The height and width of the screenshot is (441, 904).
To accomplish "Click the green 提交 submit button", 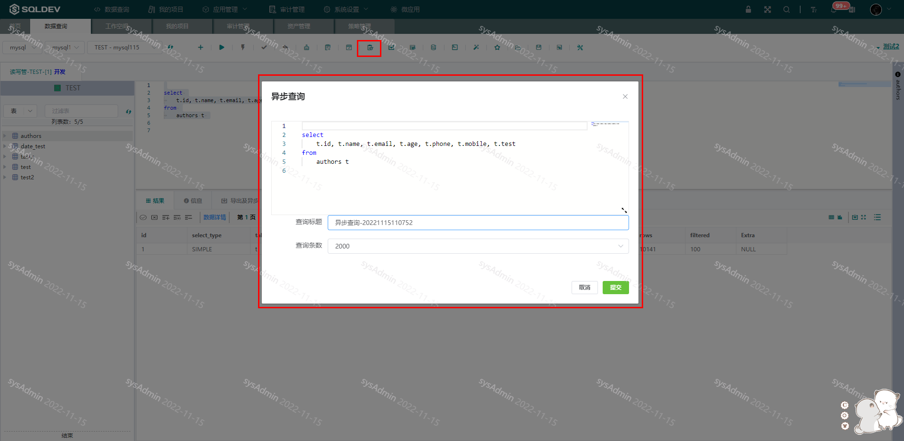I will [x=616, y=288].
